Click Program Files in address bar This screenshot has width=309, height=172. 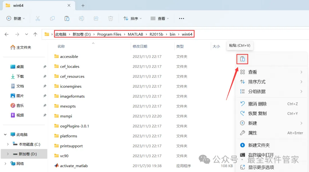[109, 34]
